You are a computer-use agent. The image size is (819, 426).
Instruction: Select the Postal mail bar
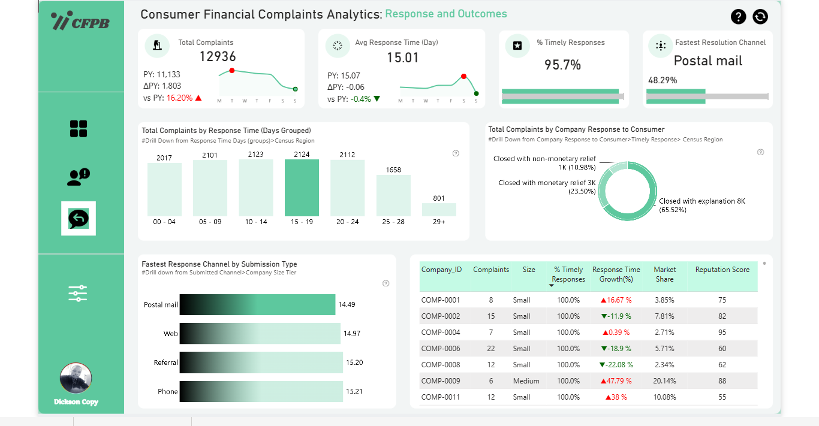(257, 304)
